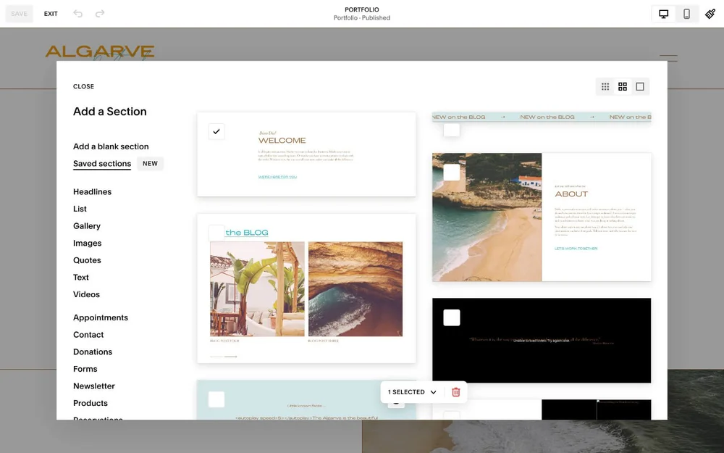
Task: Open the Products category
Action: pyautogui.click(x=90, y=403)
